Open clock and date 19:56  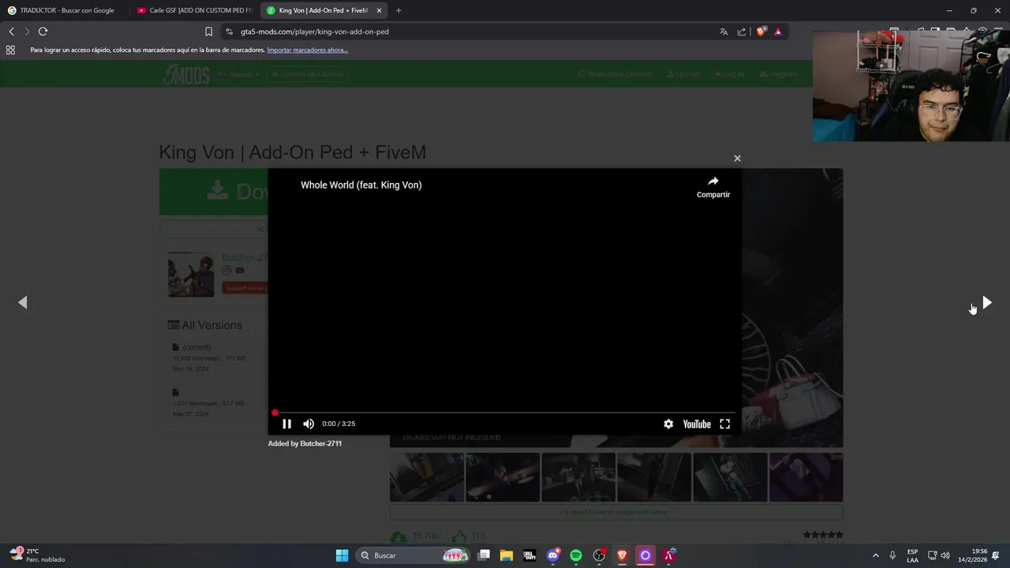pyautogui.click(x=973, y=555)
